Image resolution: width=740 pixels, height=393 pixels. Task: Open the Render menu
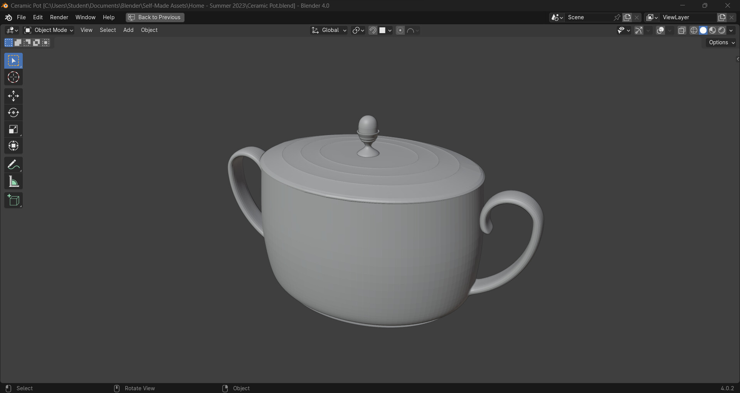[x=59, y=17]
